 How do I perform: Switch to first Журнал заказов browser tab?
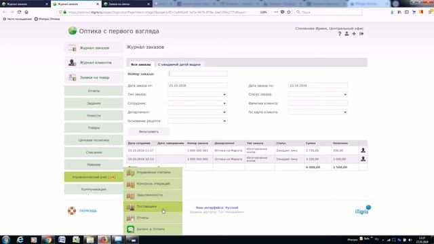[25, 4]
